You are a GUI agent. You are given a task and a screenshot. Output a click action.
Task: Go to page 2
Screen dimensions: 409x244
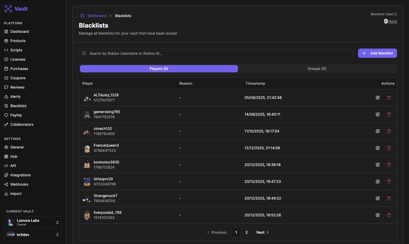(x=247, y=232)
